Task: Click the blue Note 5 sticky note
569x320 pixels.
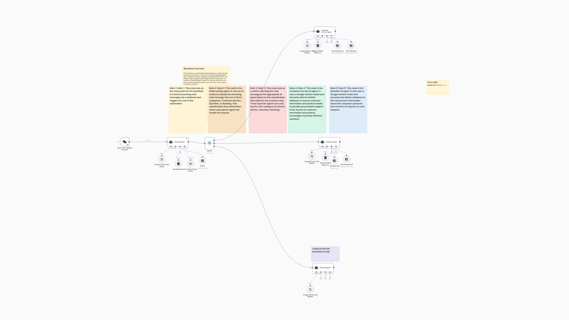Action: [348, 121]
